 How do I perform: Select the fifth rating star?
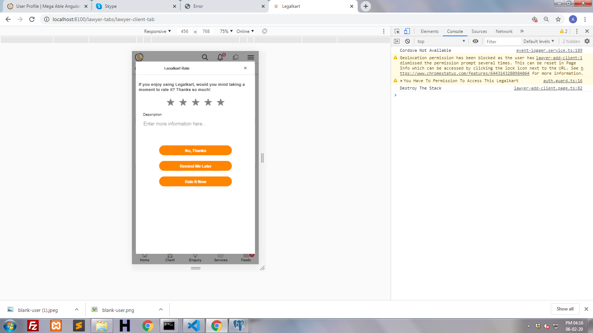click(x=221, y=102)
